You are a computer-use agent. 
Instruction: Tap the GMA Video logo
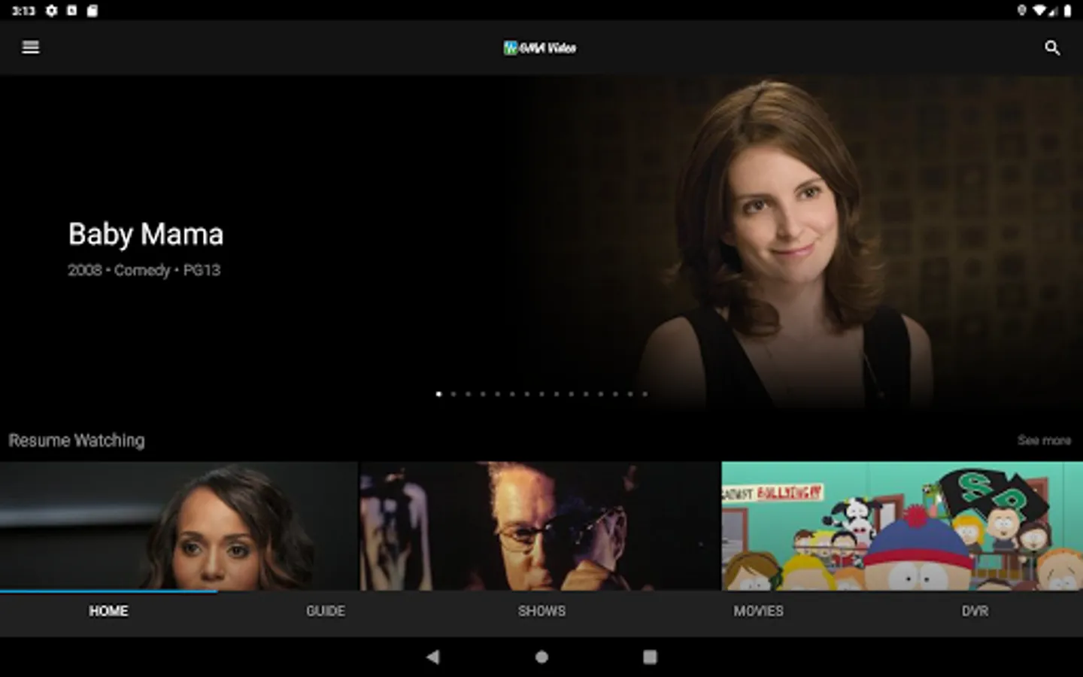click(540, 48)
